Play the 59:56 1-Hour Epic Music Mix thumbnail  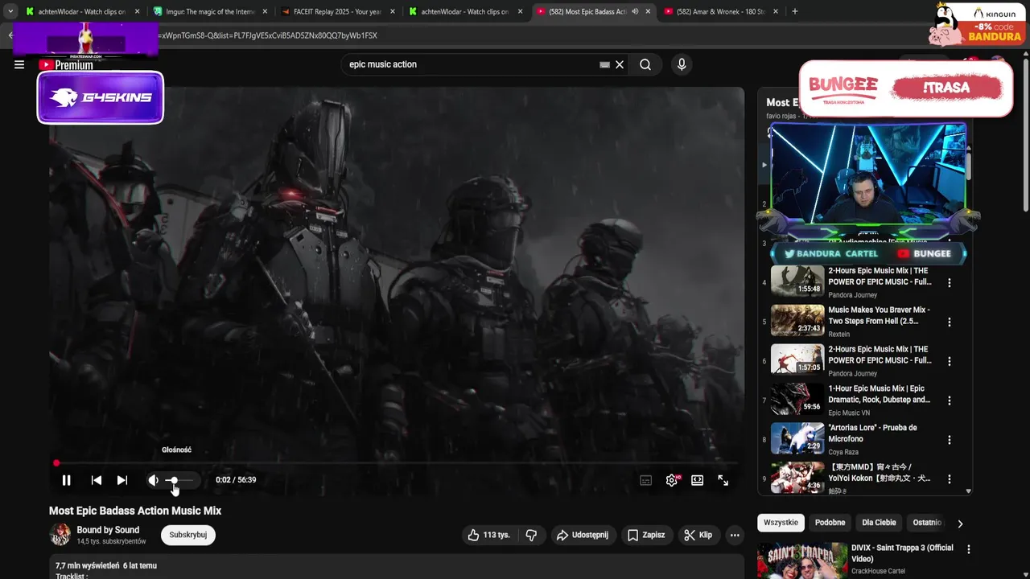(797, 400)
